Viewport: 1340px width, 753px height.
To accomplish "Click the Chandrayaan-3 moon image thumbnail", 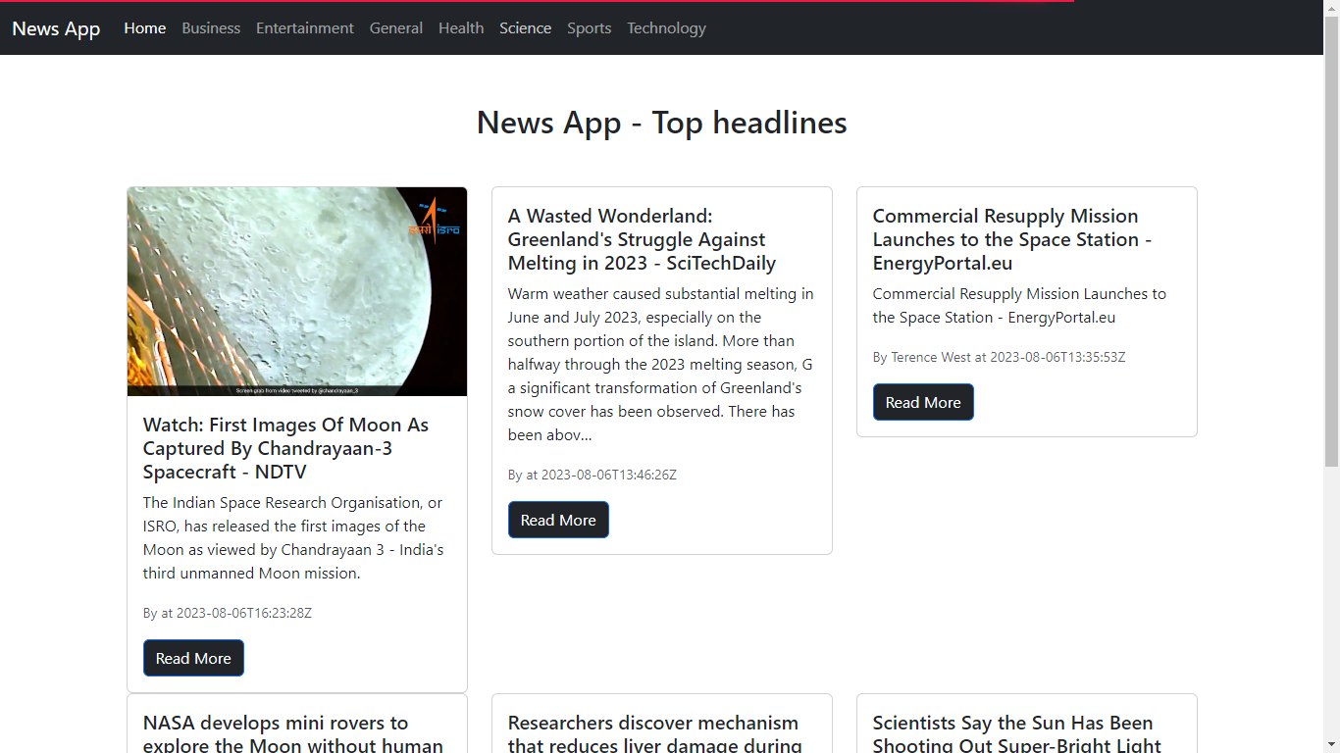I will (x=297, y=291).
